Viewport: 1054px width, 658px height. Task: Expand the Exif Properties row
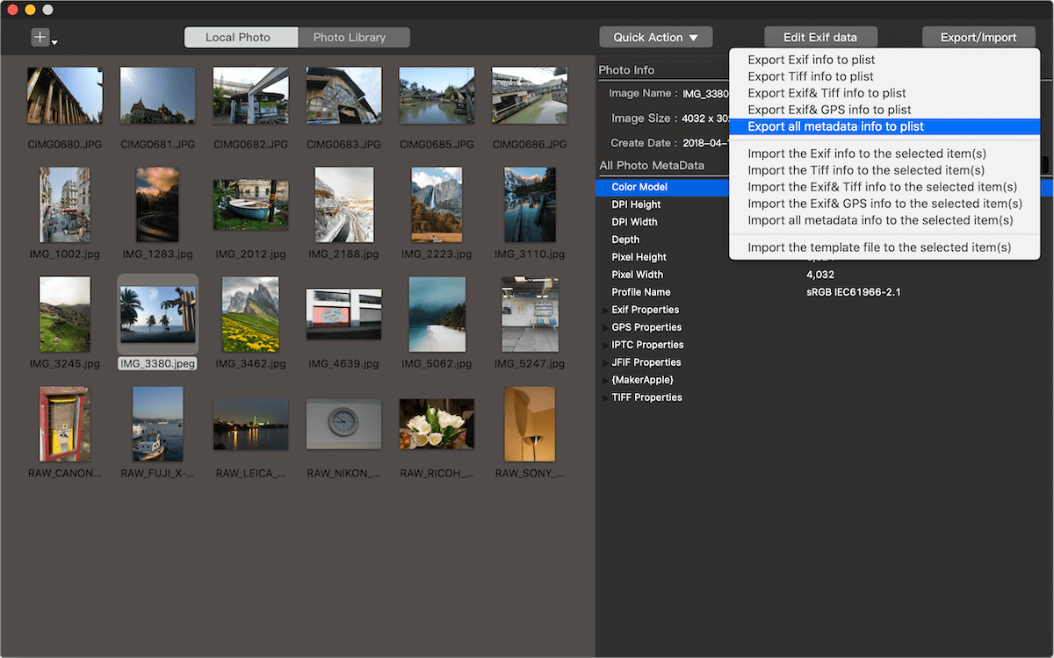coord(604,310)
